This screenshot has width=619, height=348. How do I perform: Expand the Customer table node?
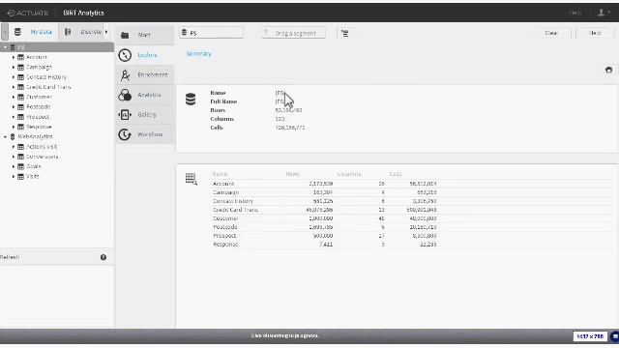14,97
